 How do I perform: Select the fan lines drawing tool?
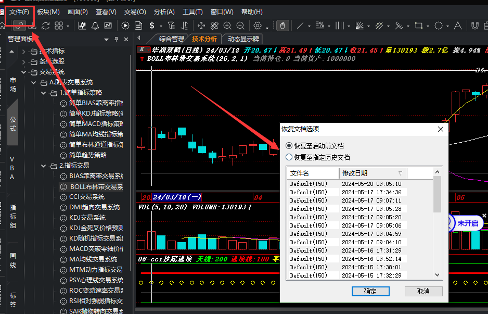pyautogui.click(x=359, y=26)
